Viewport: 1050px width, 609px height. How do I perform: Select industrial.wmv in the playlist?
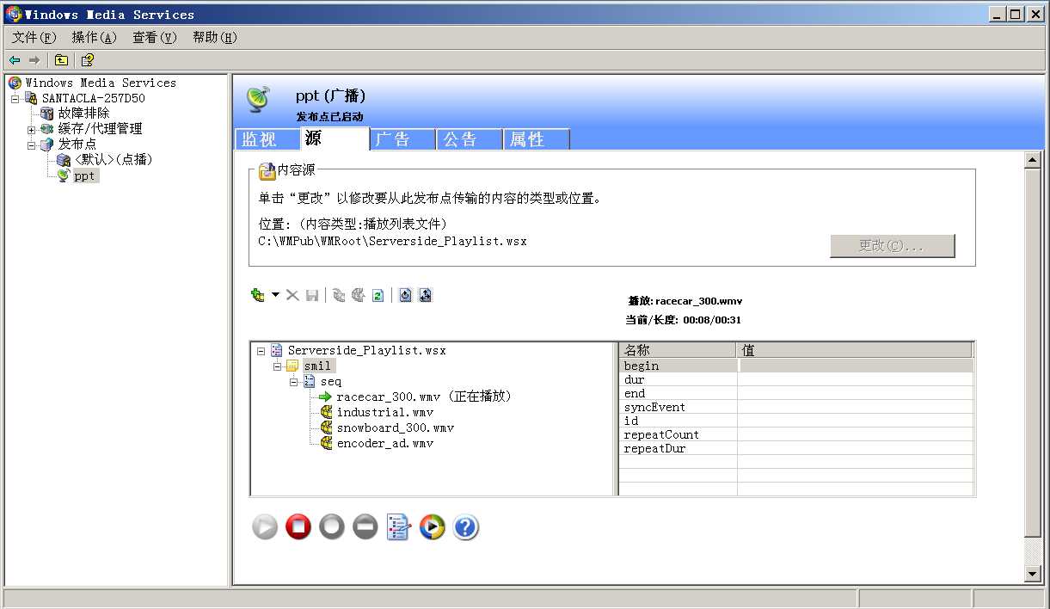tap(384, 412)
